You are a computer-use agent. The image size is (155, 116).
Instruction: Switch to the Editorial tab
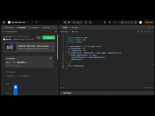[34, 27]
